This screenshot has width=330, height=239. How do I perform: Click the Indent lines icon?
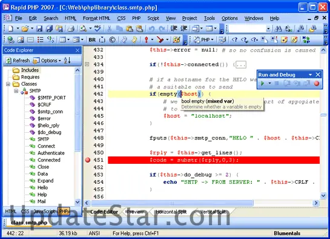174,29
